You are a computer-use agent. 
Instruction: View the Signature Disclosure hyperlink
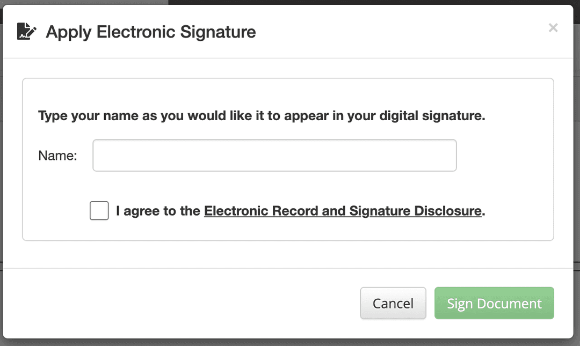[343, 211]
